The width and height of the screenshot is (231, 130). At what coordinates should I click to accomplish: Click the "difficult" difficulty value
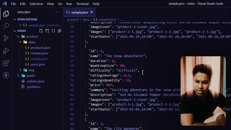tap(127, 70)
